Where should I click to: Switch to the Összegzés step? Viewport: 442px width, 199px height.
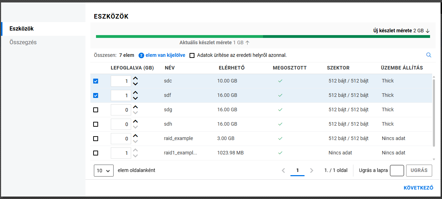[x=23, y=42]
